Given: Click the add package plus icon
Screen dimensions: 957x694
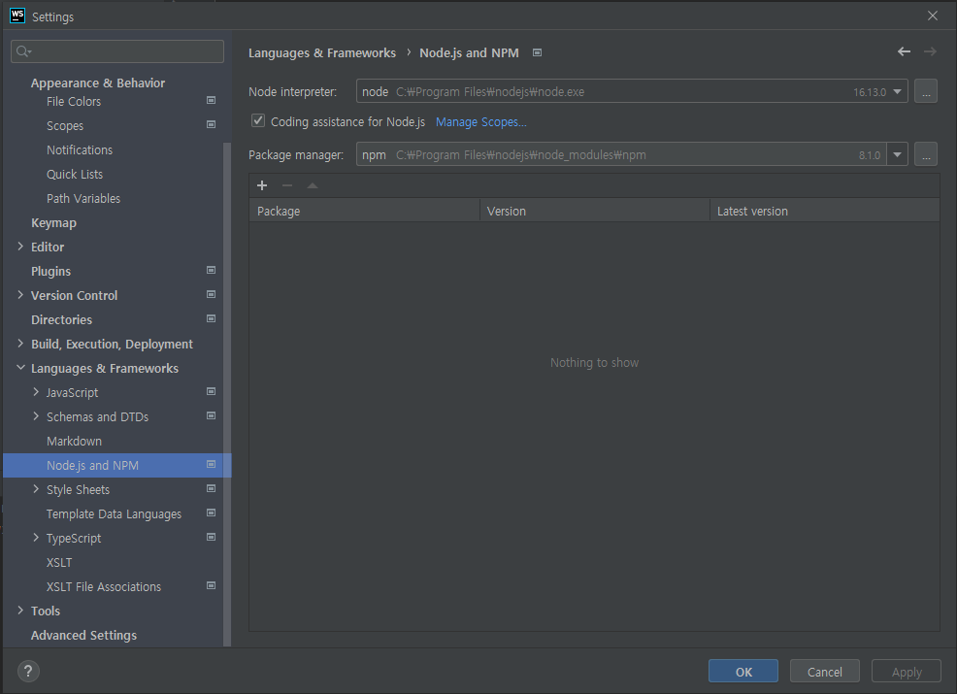Looking at the screenshot, I should (x=262, y=185).
